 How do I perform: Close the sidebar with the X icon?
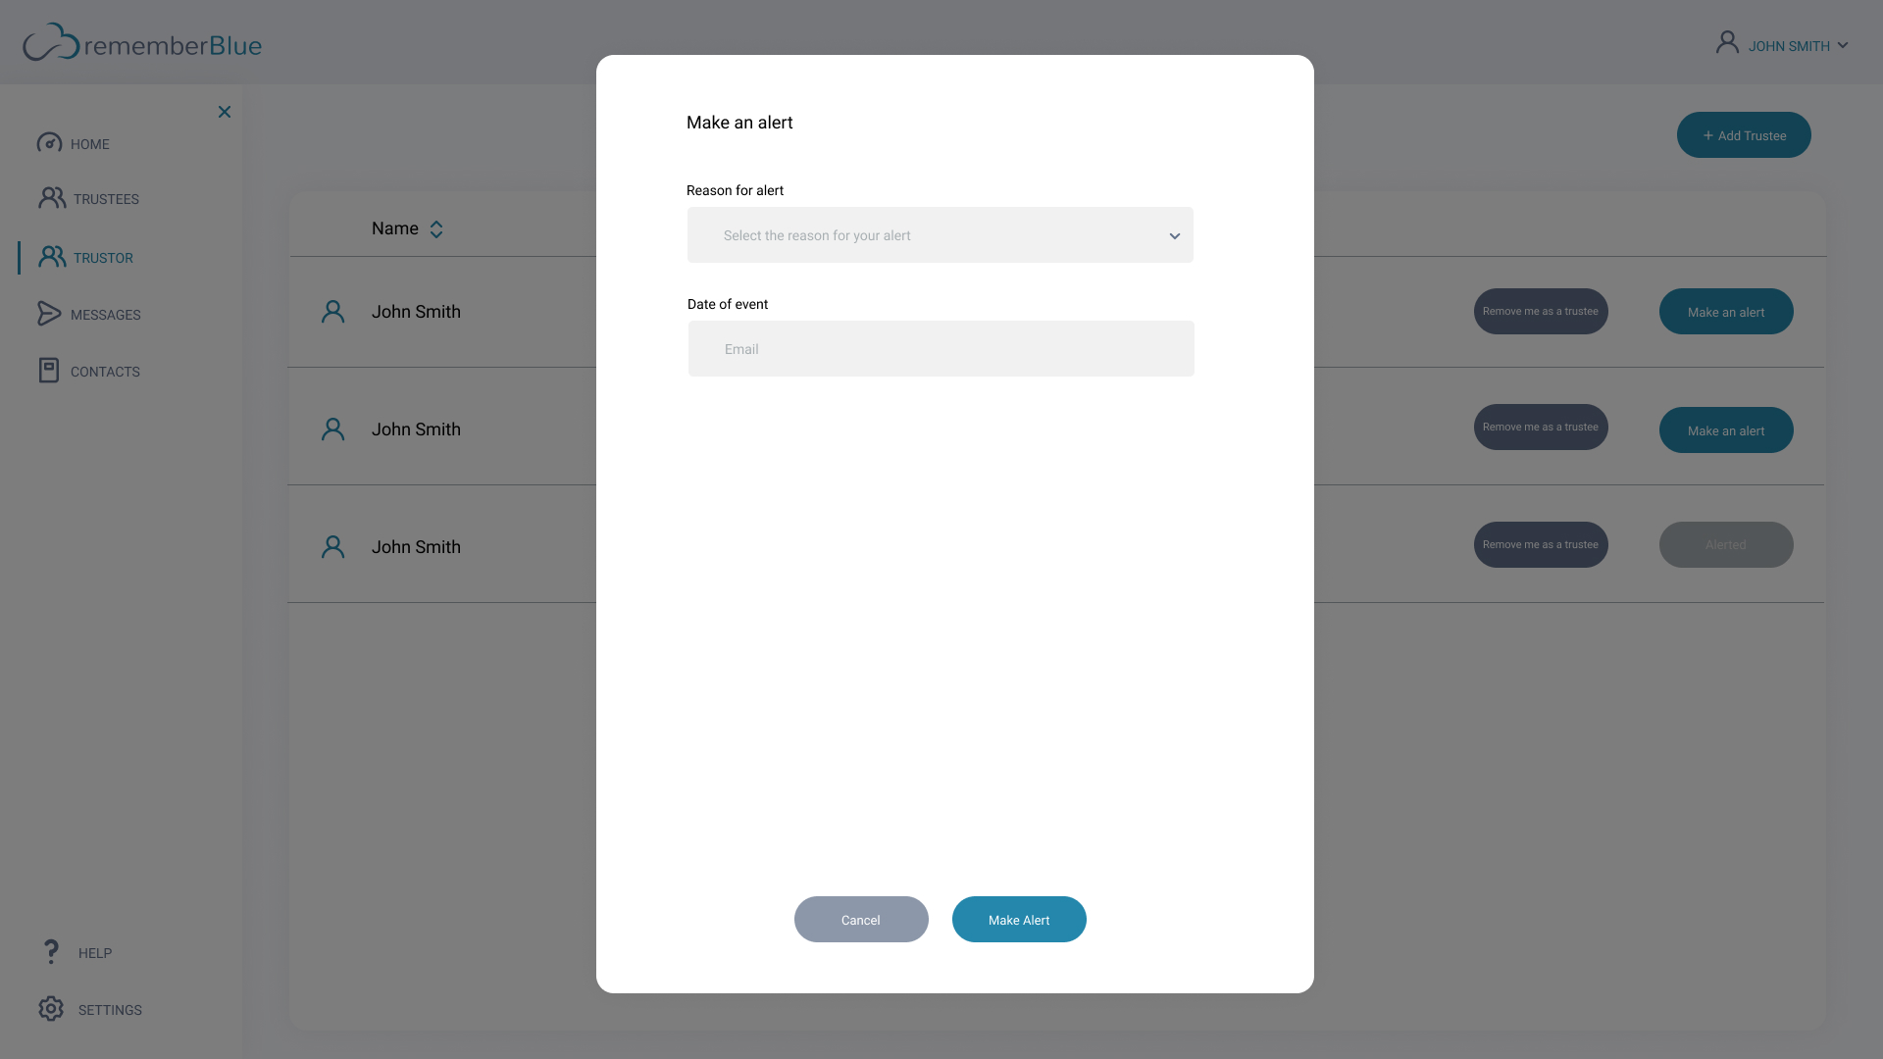pos(225,112)
